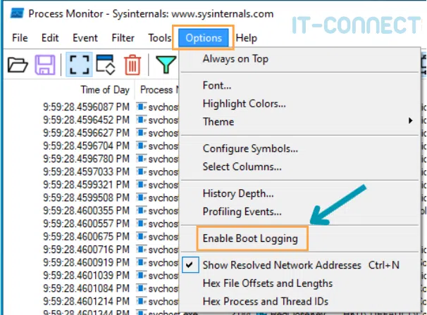
Task: Click the Process Monitor title bar icon
Action: click(x=17, y=13)
